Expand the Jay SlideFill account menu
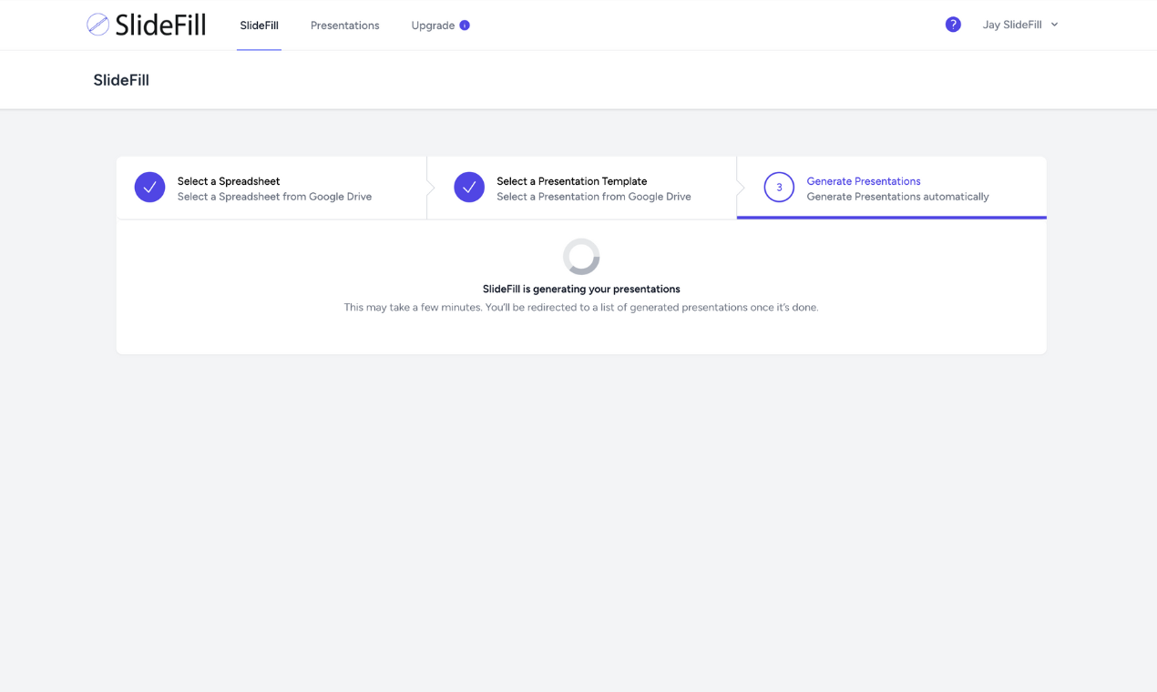The width and height of the screenshot is (1157, 692). tap(1020, 25)
